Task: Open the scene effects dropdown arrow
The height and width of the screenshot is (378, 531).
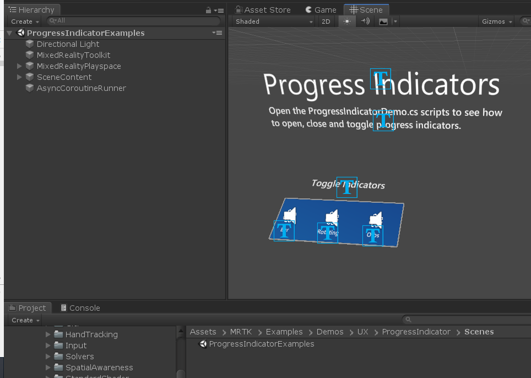Action: [395, 21]
